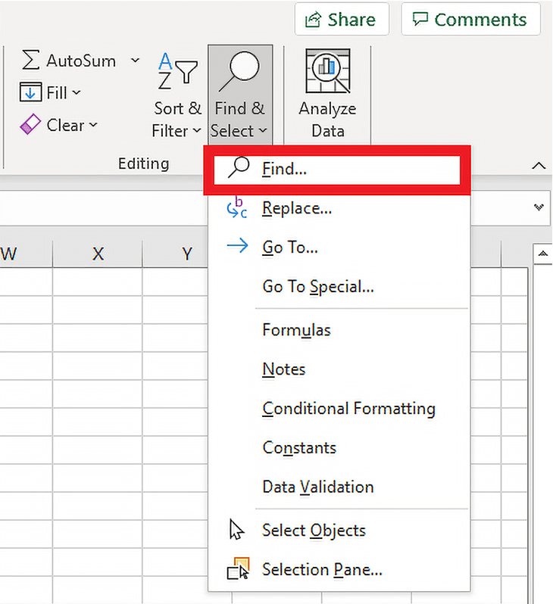Click the Selection Pane icon
Viewport: 553px width, 604px height.
[x=238, y=569]
